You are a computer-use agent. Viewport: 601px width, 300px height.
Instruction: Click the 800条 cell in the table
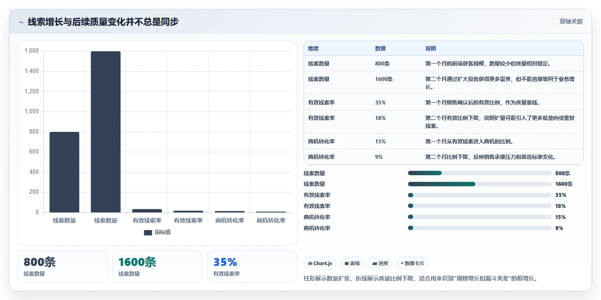point(382,64)
